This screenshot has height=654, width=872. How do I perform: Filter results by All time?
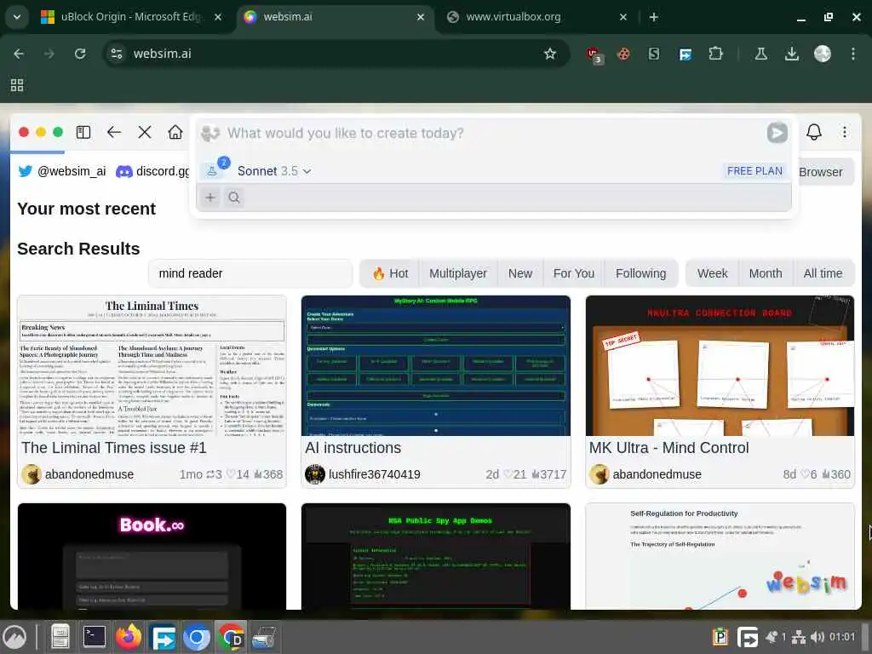823,273
